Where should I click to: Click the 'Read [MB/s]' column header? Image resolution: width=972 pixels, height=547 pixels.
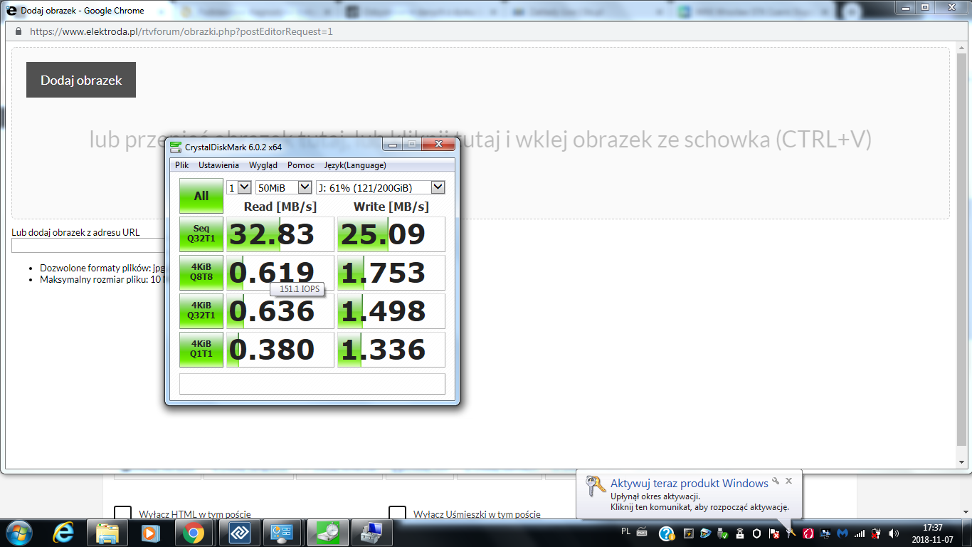pos(280,207)
